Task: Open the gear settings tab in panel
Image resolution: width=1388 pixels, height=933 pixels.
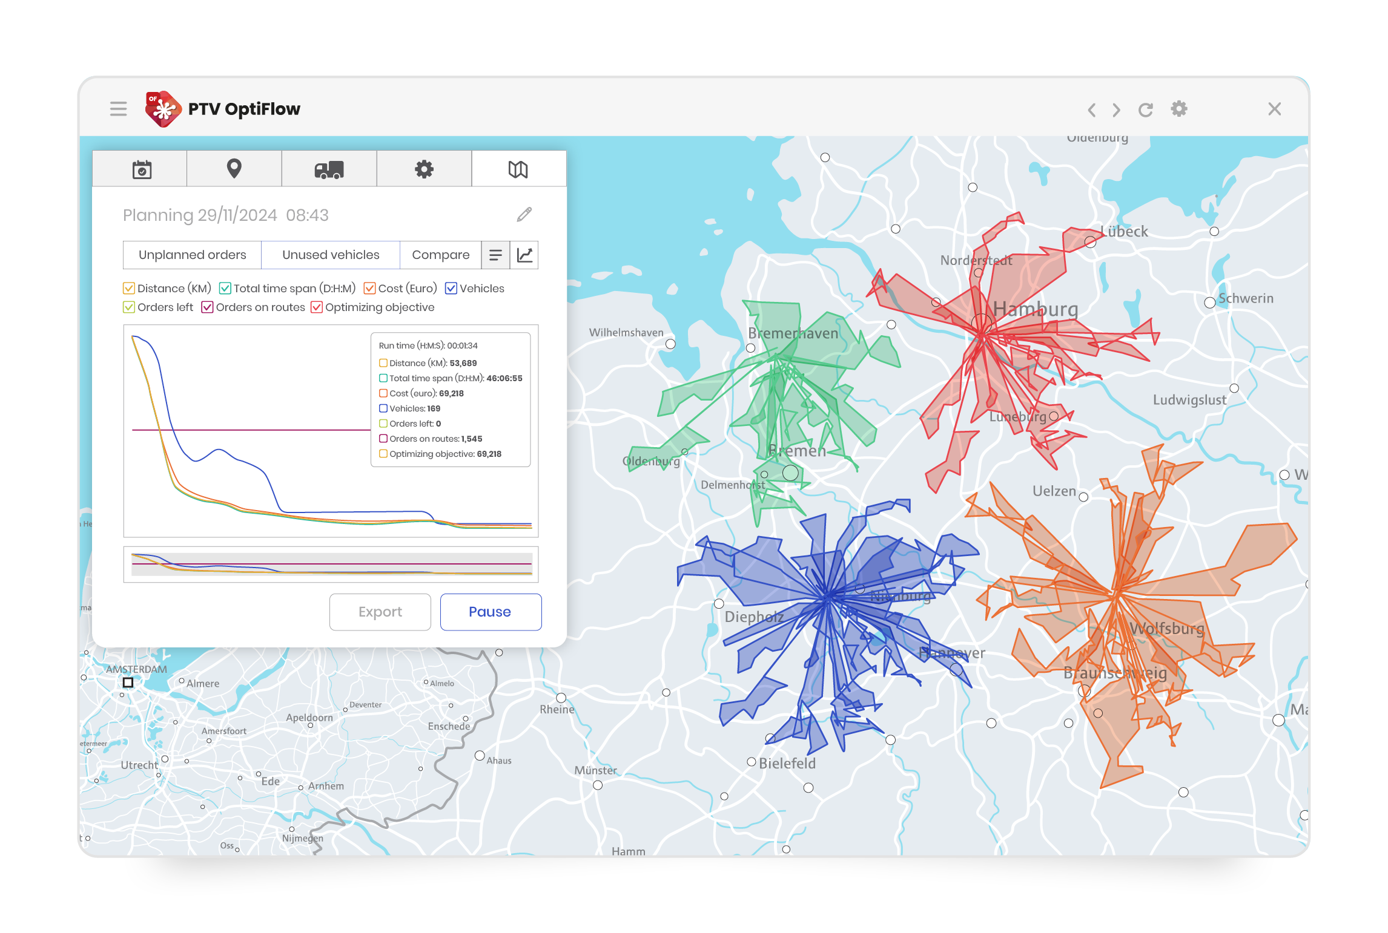Action: pos(424,169)
